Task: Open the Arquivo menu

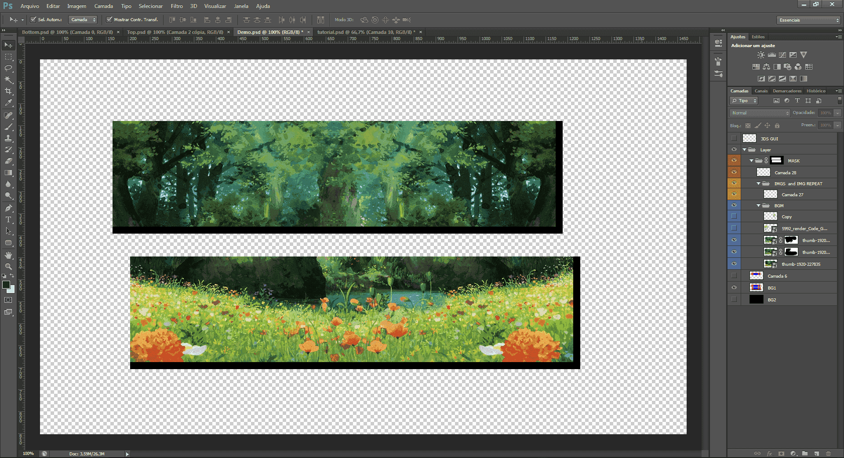Action: point(30,6)
